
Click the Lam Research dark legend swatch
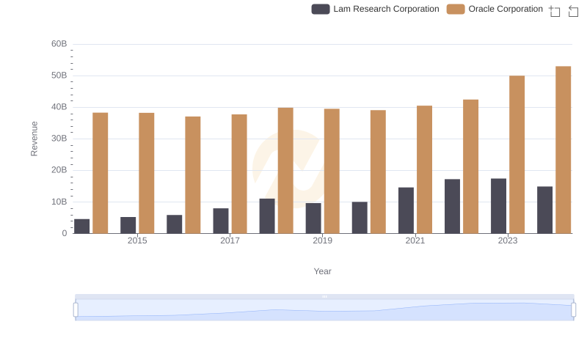[x=321, y=9]
